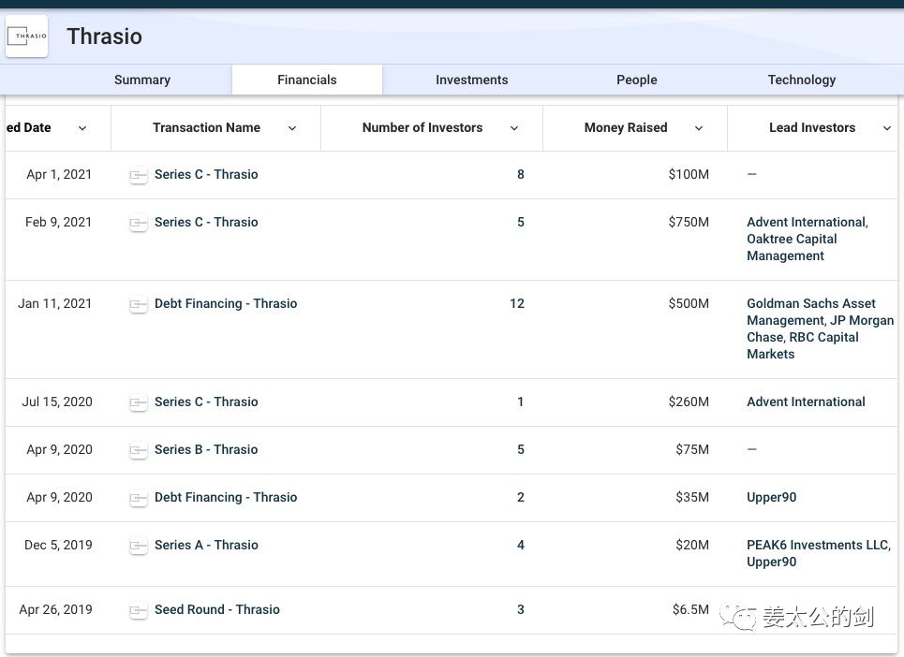Open the Series B - Thrasio link
The image size is (904, 657).
pyautogui.click(x=206, y=450)
